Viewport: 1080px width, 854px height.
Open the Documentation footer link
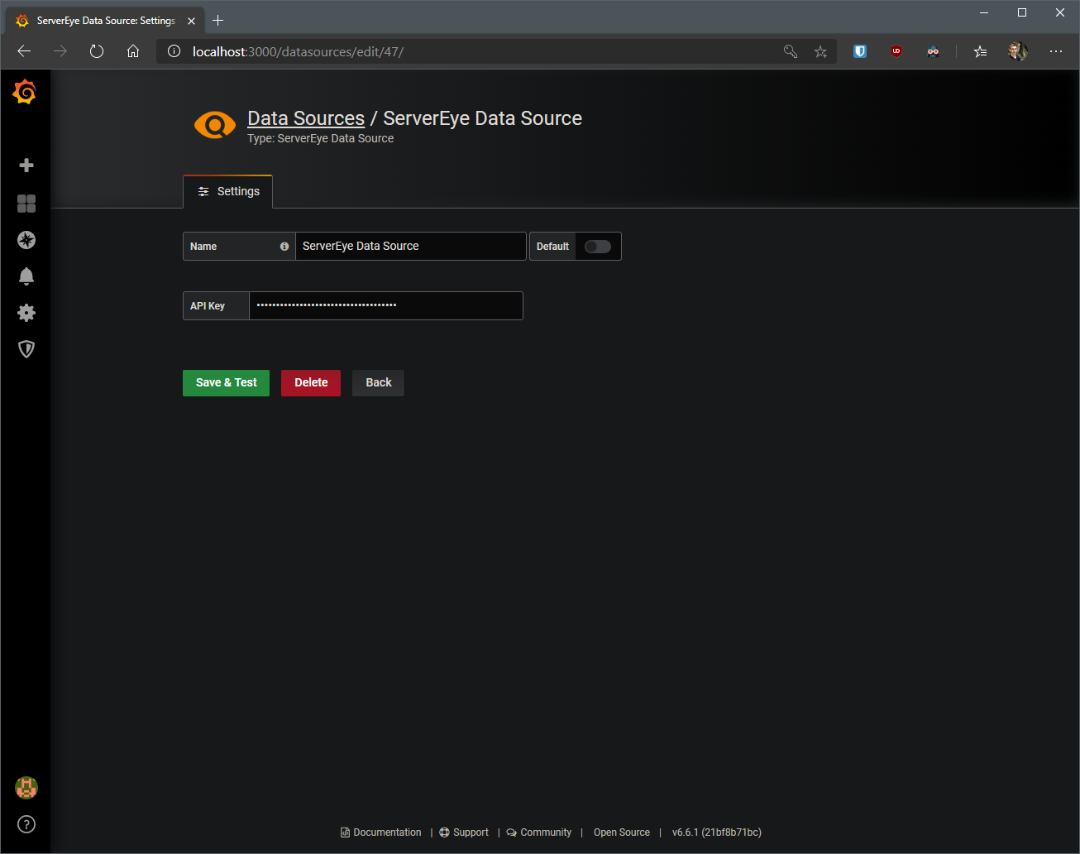click(381, 832)
